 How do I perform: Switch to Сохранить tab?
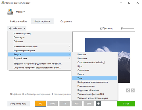66,22
